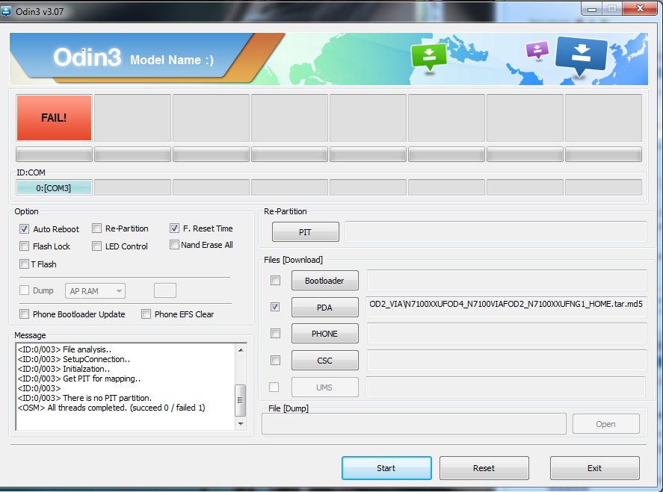The height and width of the screenshot is (492, 663).
Task: Enable Nand Erase All option
Action: 174,245
